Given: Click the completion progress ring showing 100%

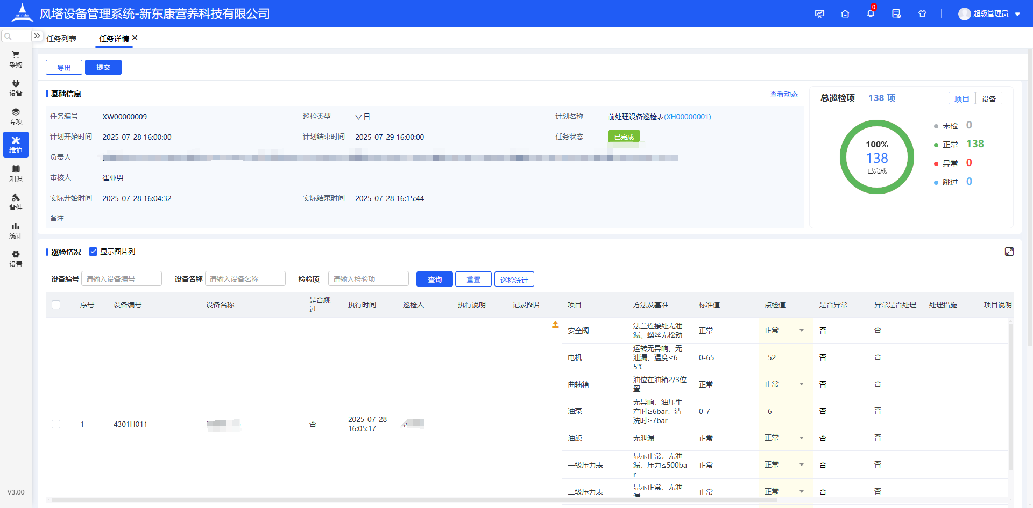Looking at the screenshot, I should tap(877, 157).
